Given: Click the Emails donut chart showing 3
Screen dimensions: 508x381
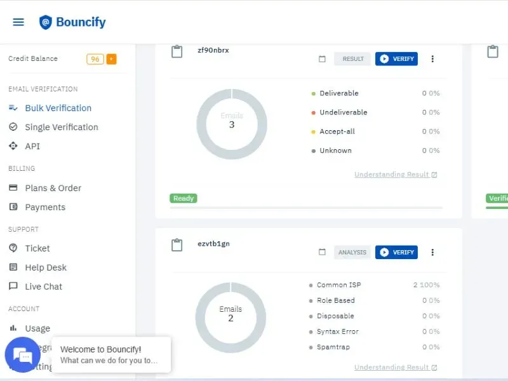Looking at the screenshot, I should coord(232,124).
